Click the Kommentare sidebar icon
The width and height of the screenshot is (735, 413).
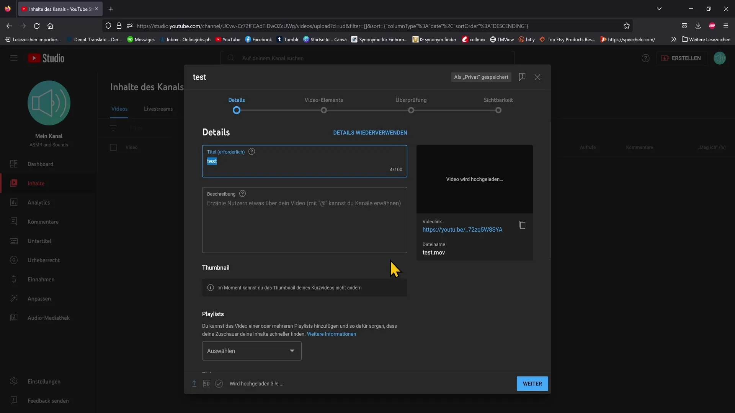click(14, 222)
